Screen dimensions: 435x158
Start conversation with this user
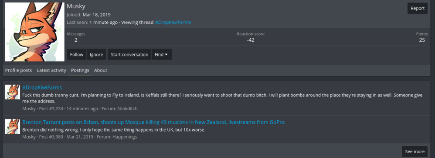[x=129, y=54]
